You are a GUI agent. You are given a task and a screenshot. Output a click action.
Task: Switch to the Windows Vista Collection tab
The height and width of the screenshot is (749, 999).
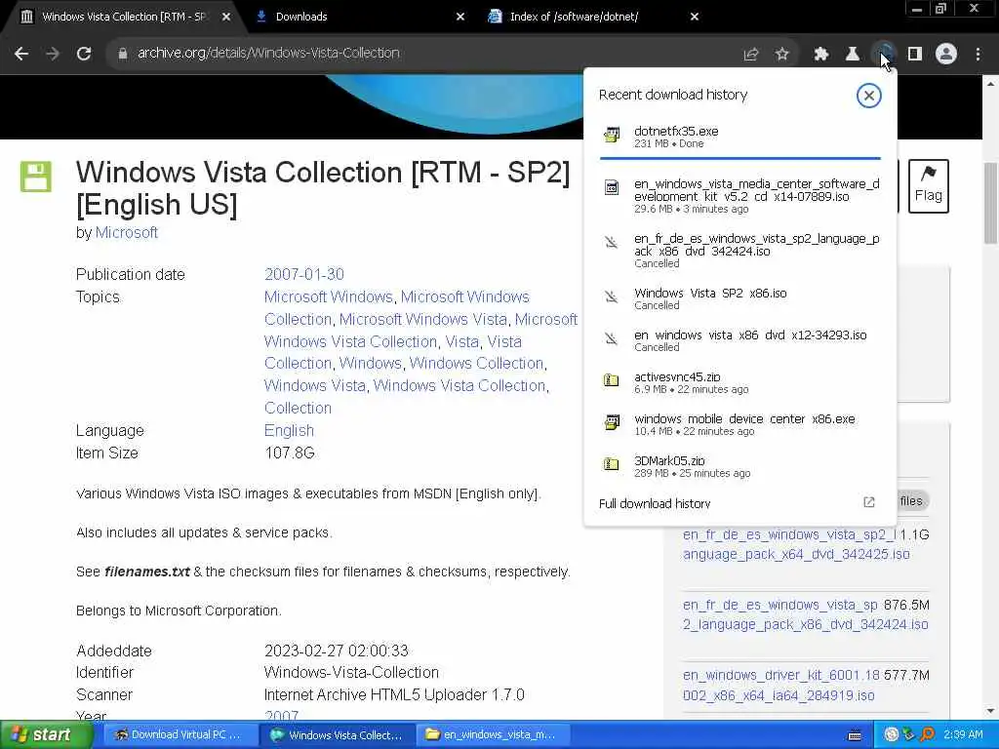(124, 18)
